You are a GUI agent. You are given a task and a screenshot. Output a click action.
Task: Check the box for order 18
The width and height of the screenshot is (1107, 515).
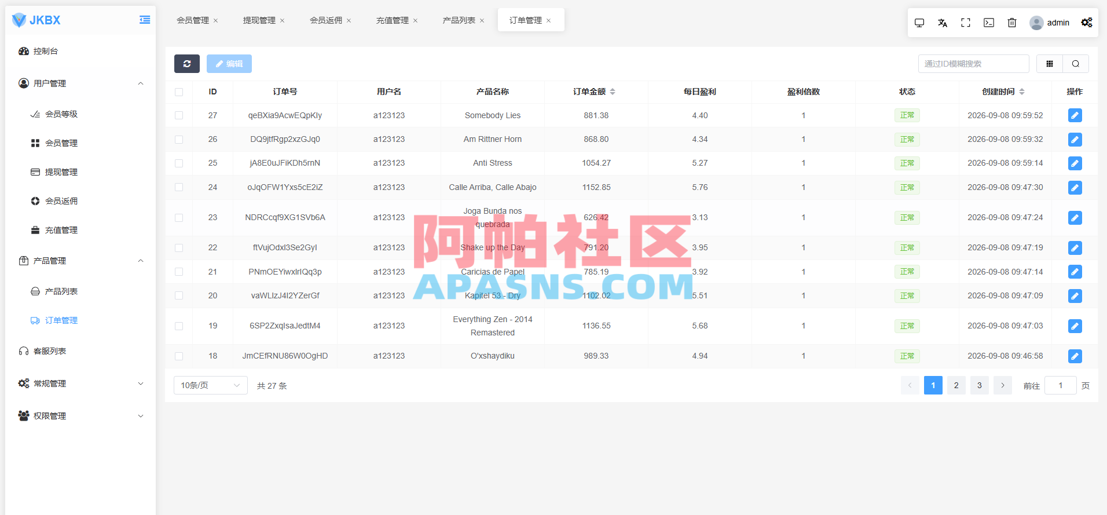coord(179,356)
